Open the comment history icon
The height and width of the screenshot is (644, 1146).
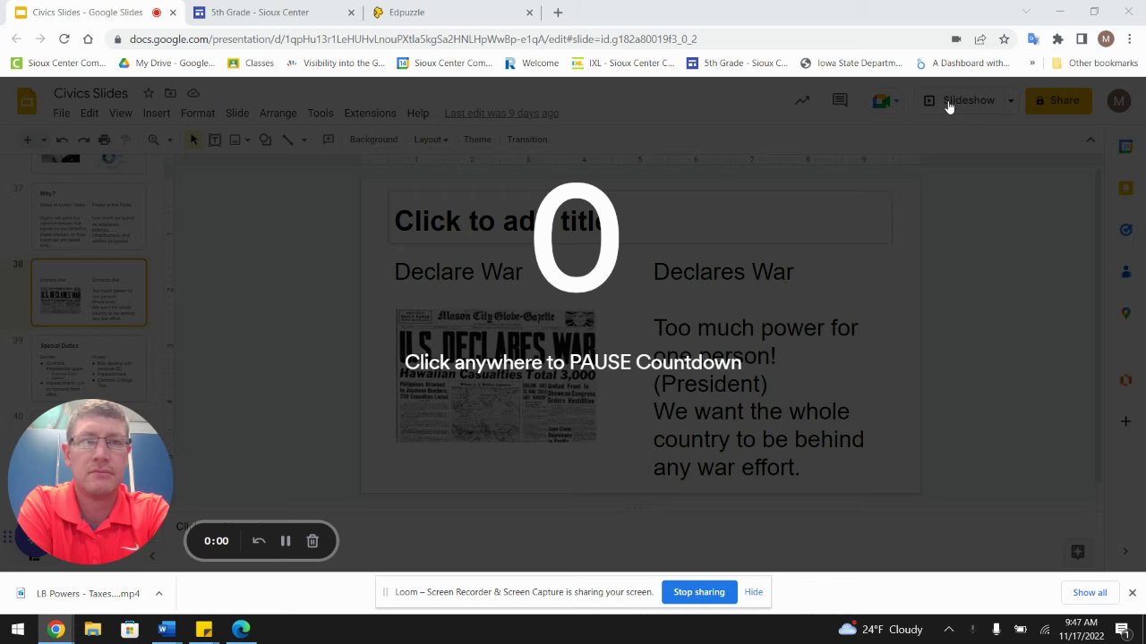(x=840, y=100)
